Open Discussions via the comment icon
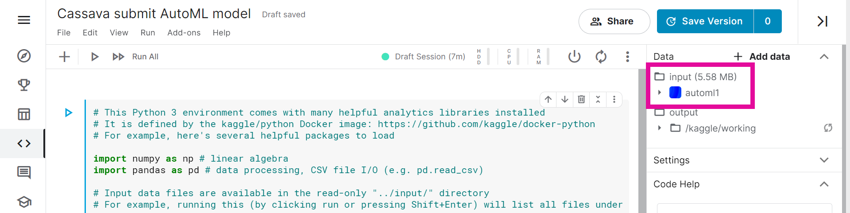Screen dimensions: 850x213 click(x=24, y=172)
